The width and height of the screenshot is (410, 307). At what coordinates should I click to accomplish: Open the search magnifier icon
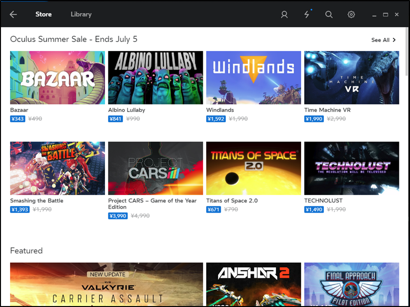[329, 14]
